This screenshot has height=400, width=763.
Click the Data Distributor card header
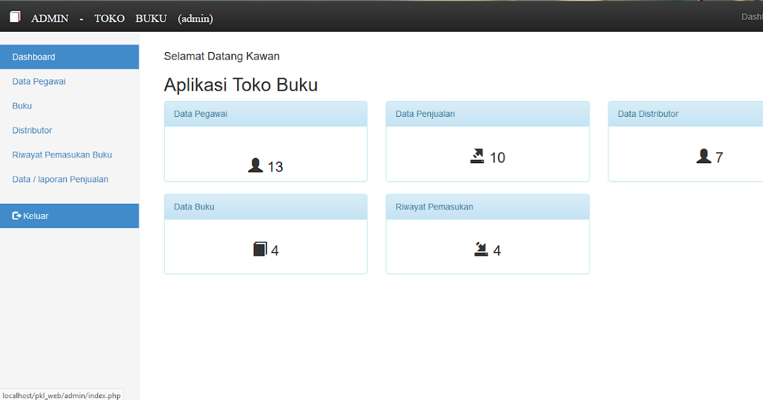tap(648, 114)
